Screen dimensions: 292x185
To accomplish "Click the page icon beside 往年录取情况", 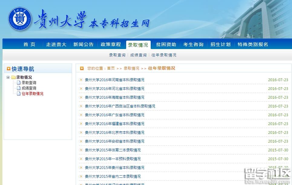I will click(18, 94).
